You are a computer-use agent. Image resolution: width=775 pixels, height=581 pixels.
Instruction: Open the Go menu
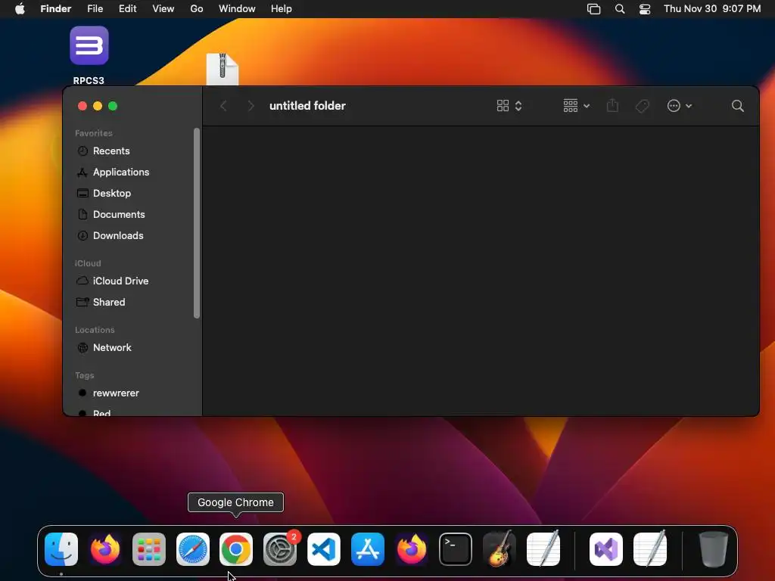pyautogui.click(x=197, y=8)
